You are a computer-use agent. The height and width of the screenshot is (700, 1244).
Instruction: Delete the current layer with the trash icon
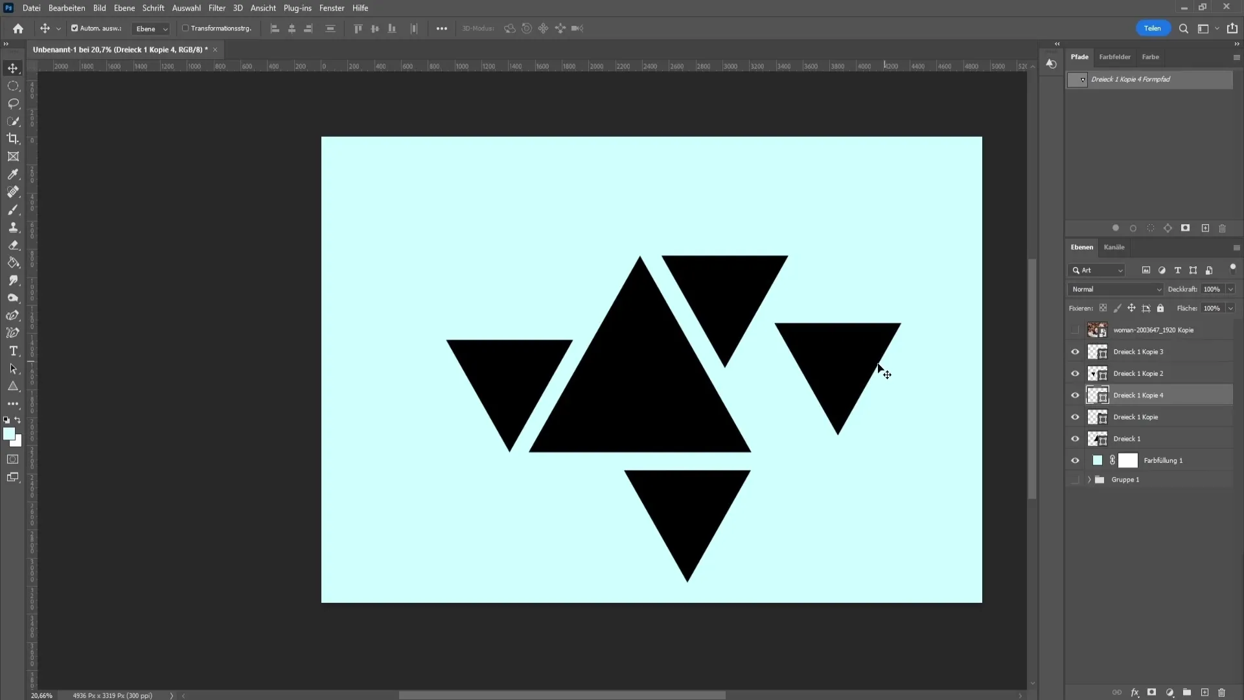coord(1222,692)
